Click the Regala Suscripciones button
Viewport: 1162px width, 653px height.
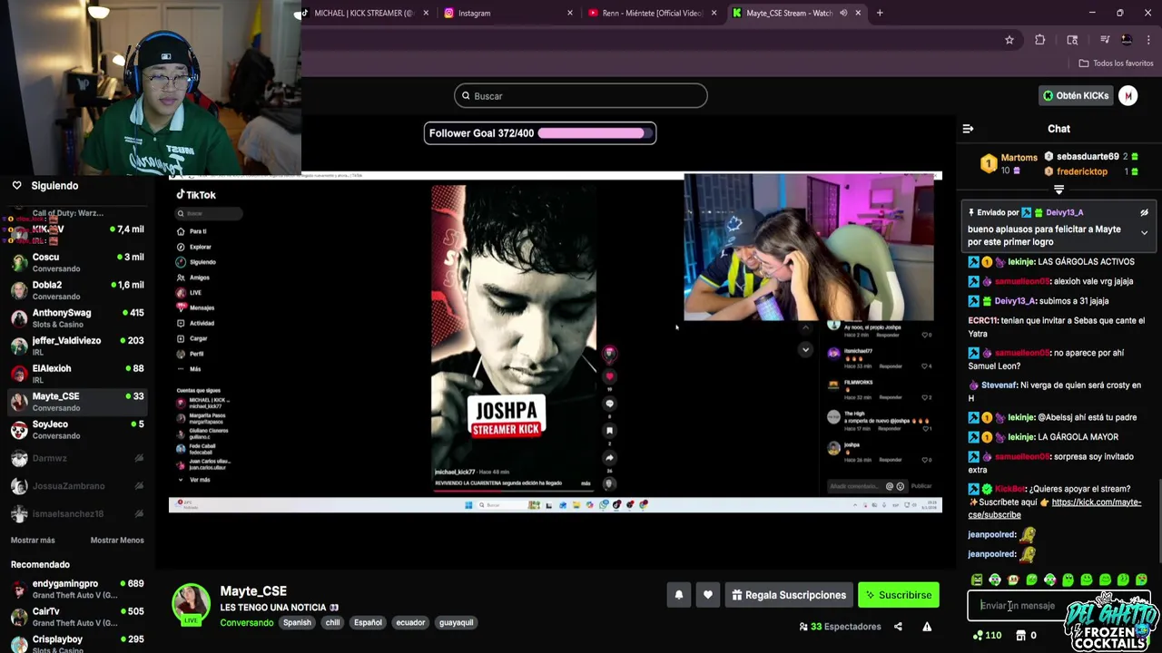788,595
